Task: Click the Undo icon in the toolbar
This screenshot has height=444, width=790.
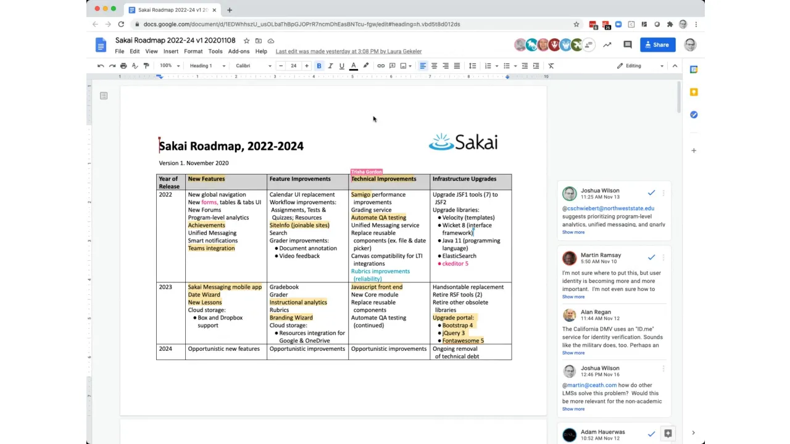Action: [x=101, y=65]
